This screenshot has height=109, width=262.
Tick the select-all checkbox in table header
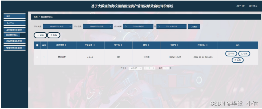pos(37,45)
